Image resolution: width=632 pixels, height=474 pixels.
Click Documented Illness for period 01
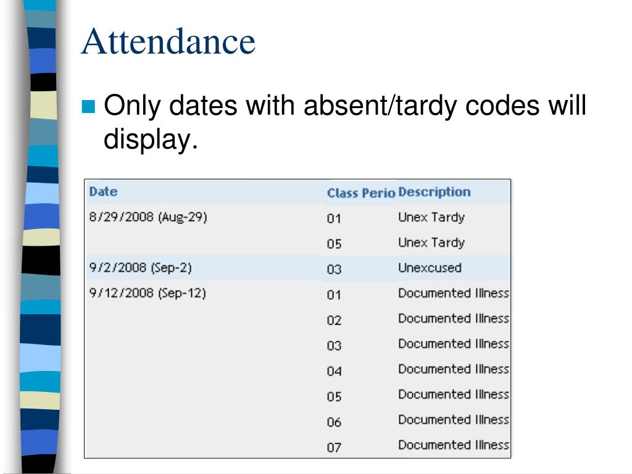454,293
